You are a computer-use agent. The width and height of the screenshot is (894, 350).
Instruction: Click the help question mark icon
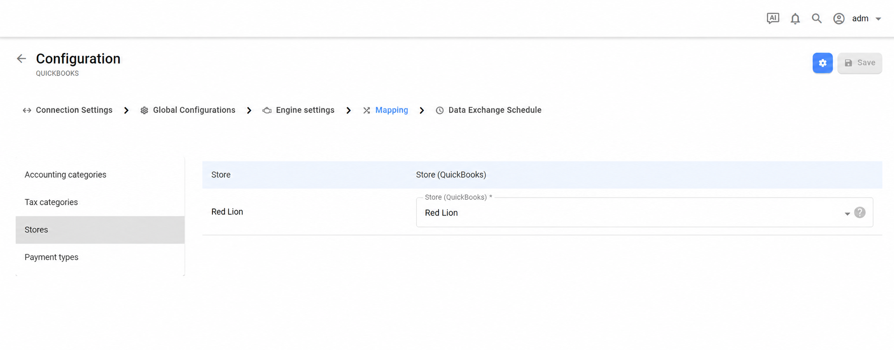(860, 213)
